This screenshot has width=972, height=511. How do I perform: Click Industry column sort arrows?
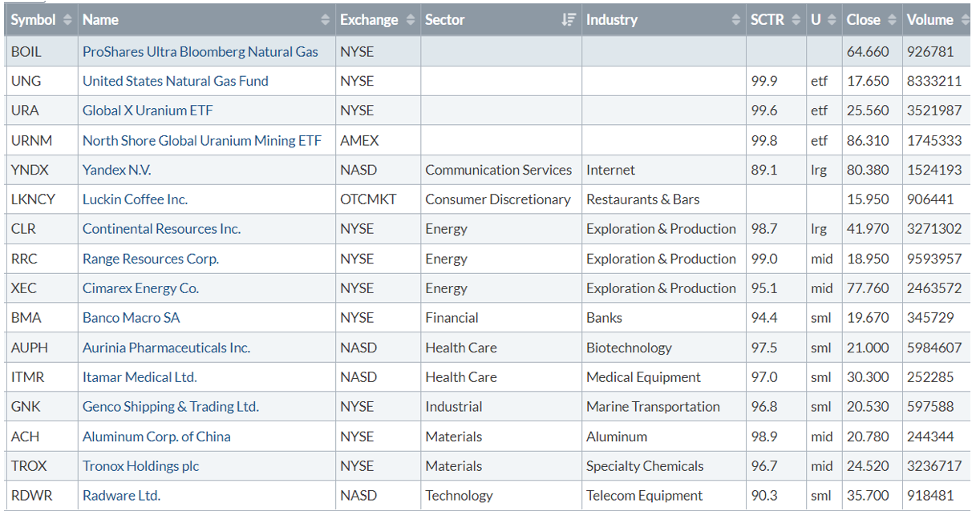[736, 20]
